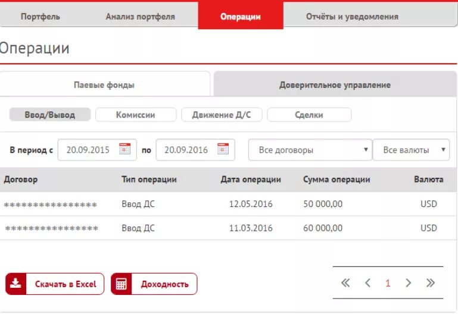
Task: Select the Комиссии filter
Action: click(136, 115)
